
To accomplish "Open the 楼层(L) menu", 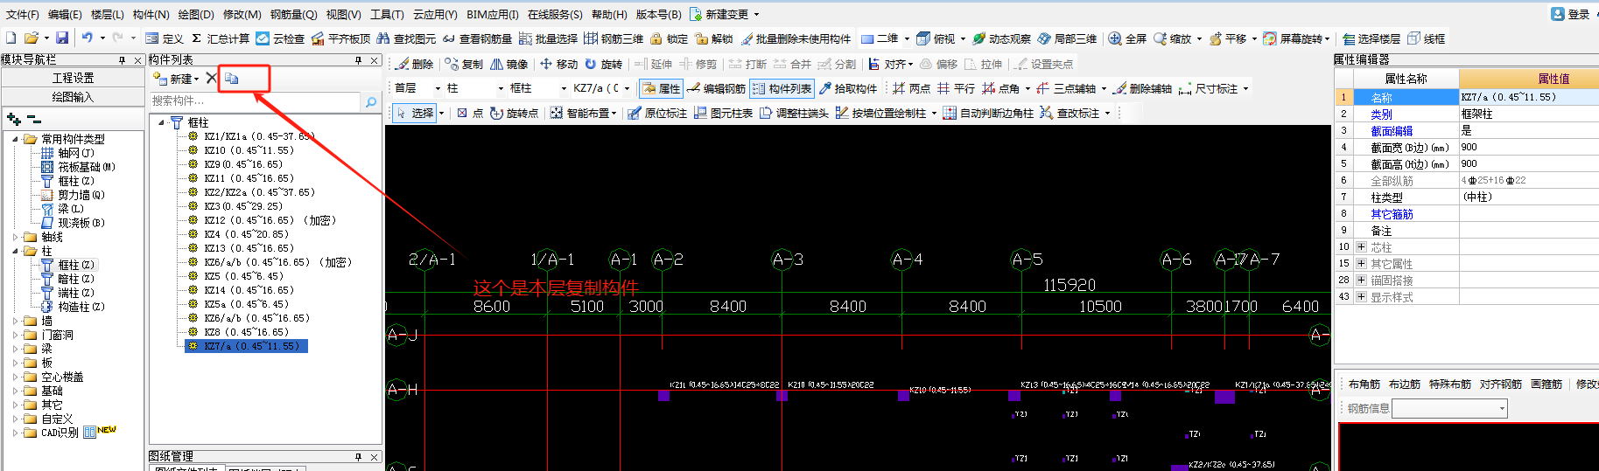I will (x=107, y=14).
